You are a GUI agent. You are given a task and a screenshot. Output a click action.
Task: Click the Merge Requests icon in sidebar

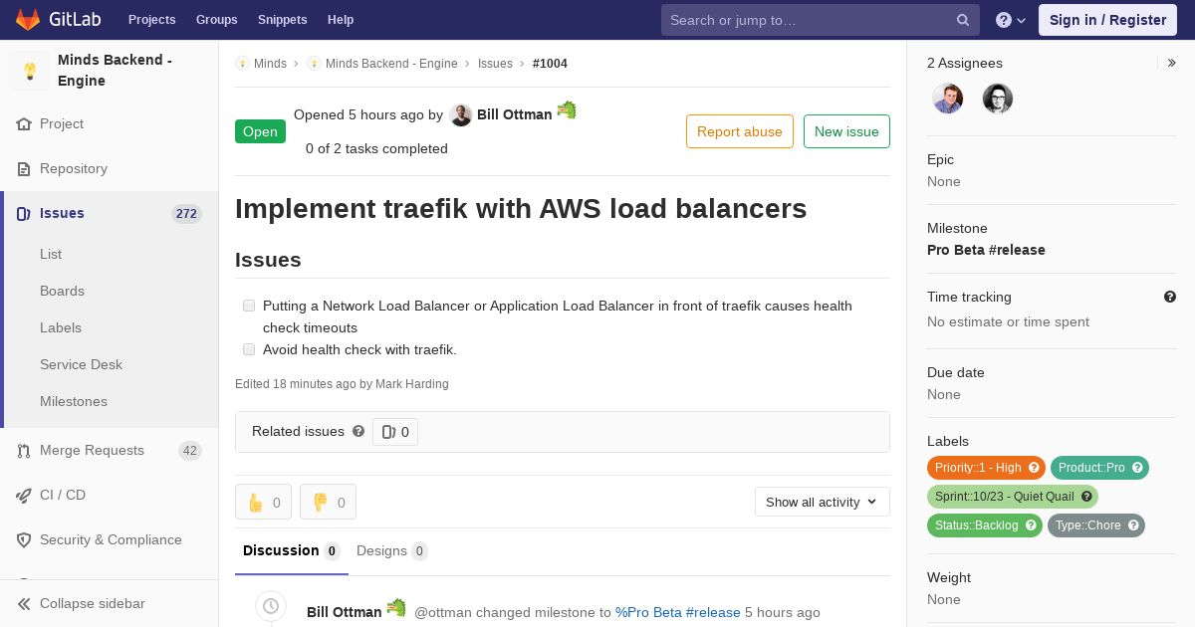click(x=24, y=451)
